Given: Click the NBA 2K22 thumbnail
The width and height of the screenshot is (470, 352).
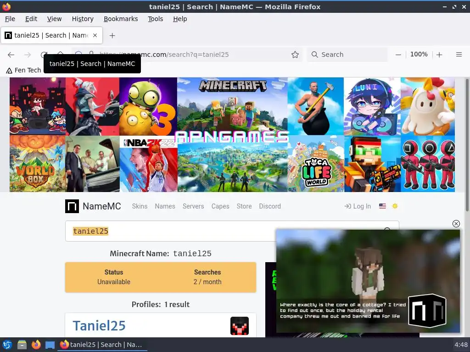Looking at the screenshot, I should 149,164.
